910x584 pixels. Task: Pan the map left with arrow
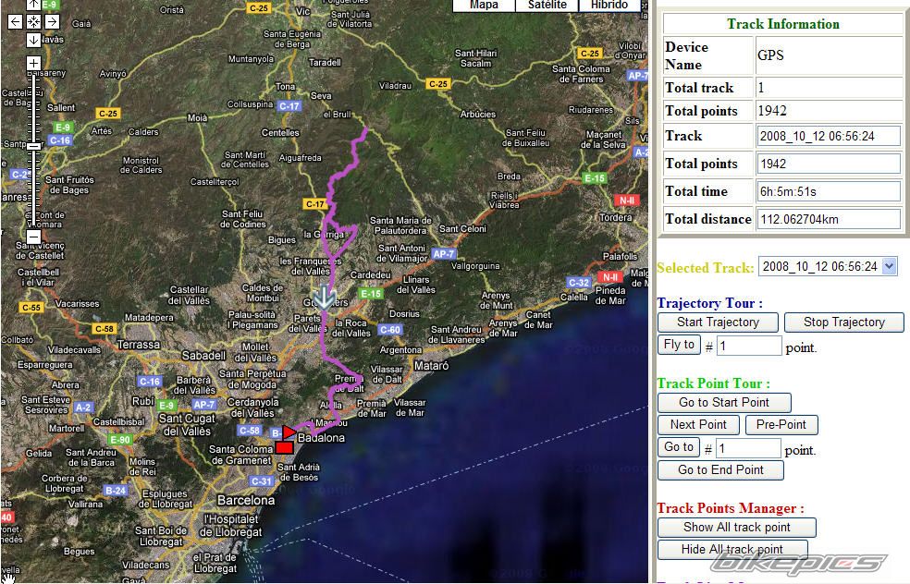(15, 21)
